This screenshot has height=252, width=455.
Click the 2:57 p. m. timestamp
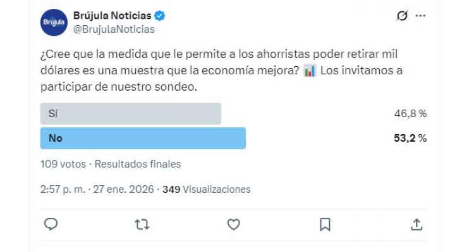tap(61, 189)
